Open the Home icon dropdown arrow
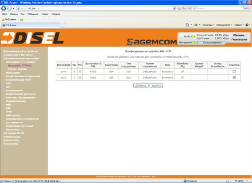 (191, 25)
